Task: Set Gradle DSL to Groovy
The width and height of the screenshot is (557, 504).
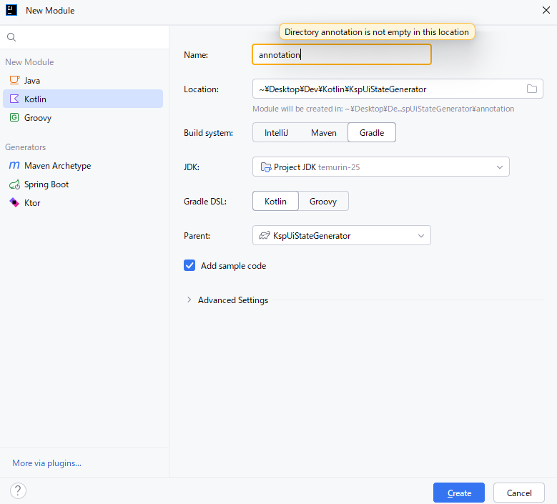Action: click(x=323, y=202)
